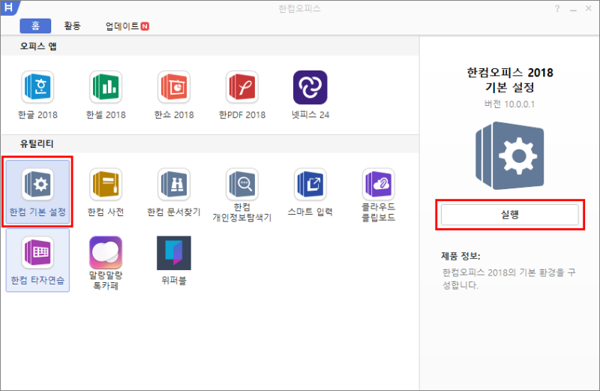Open the 한PDF 2018 icon
The image size is (600, 391).
click(241, 87)
